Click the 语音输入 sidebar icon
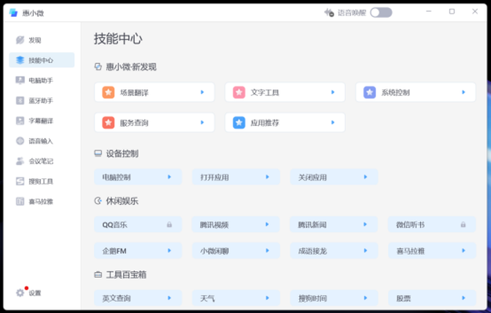The image size is (491, 313). tap(20, 141)
